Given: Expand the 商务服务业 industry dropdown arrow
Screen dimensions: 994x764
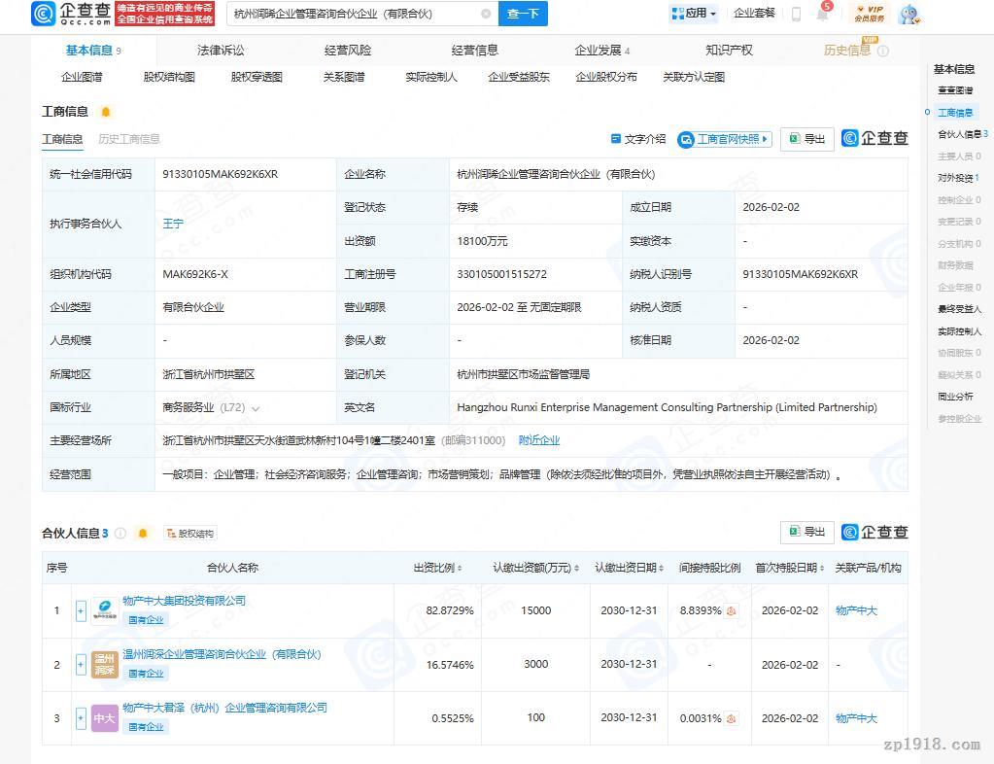Looking at the screenshot, I should pos(256,408).
